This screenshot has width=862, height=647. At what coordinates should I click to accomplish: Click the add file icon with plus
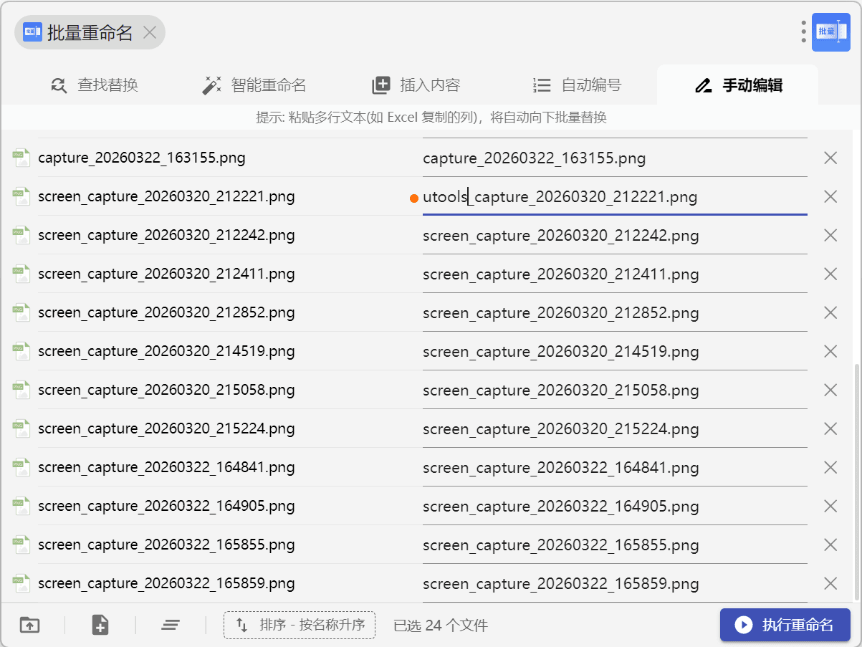click(100, 625)
